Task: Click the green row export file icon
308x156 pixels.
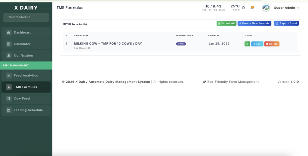Action: coord(247,44)
